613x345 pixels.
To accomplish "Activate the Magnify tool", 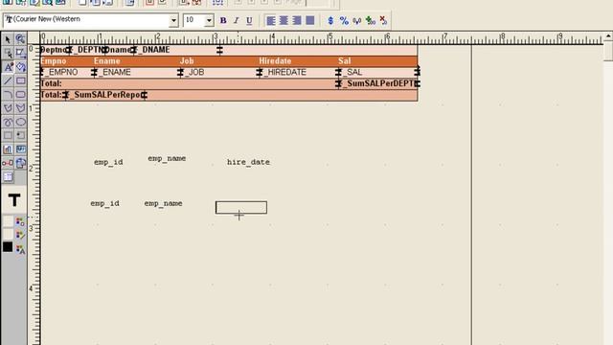I will (x=21, y=39).
